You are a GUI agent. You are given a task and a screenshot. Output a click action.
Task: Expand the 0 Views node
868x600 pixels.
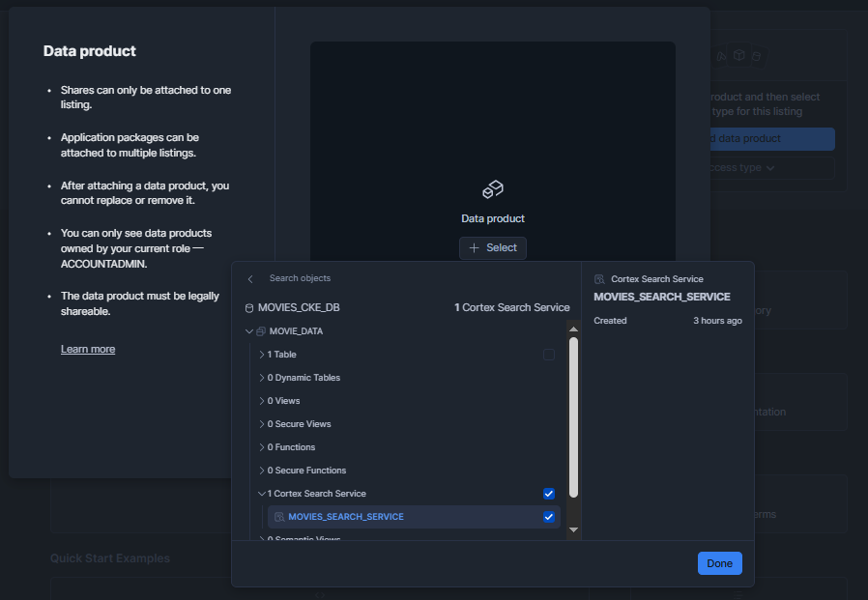[x=262, y=401]
